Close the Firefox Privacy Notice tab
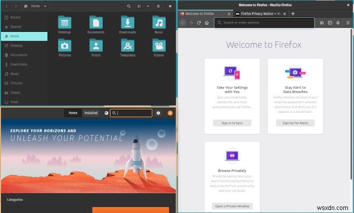 pyautogui.click(x=285, y=14)
